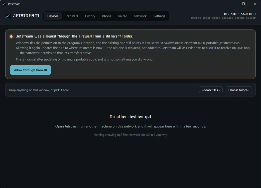Viewport: 261px width, 188px height.
Task: Close the Jetstream window
Action: (255, 4)
